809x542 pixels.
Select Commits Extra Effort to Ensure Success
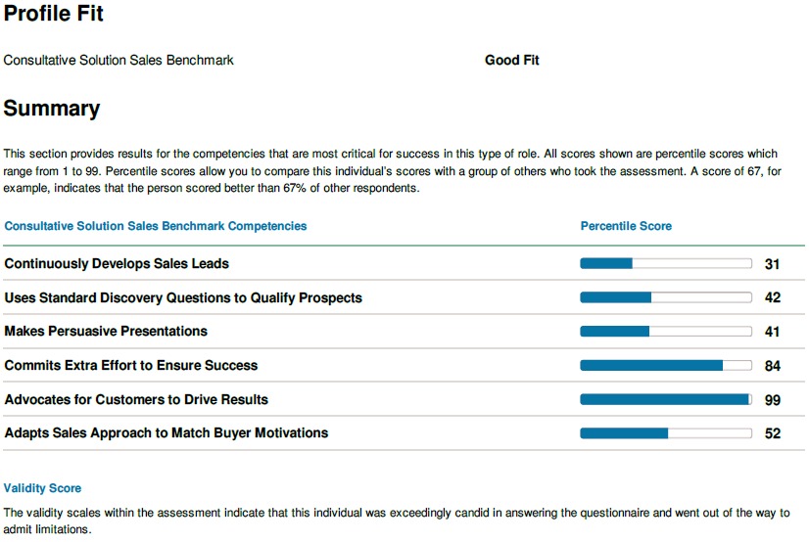131,365
